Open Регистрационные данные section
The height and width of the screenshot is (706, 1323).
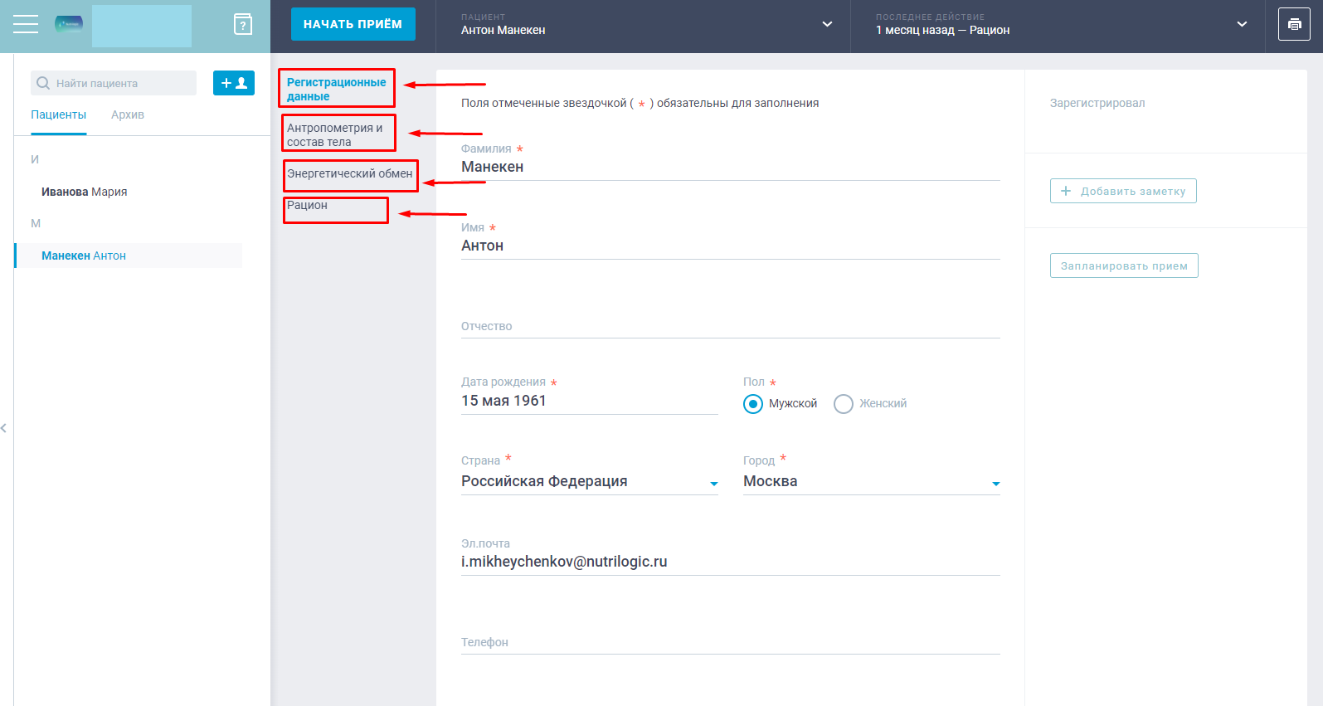[x=337, y=89]
